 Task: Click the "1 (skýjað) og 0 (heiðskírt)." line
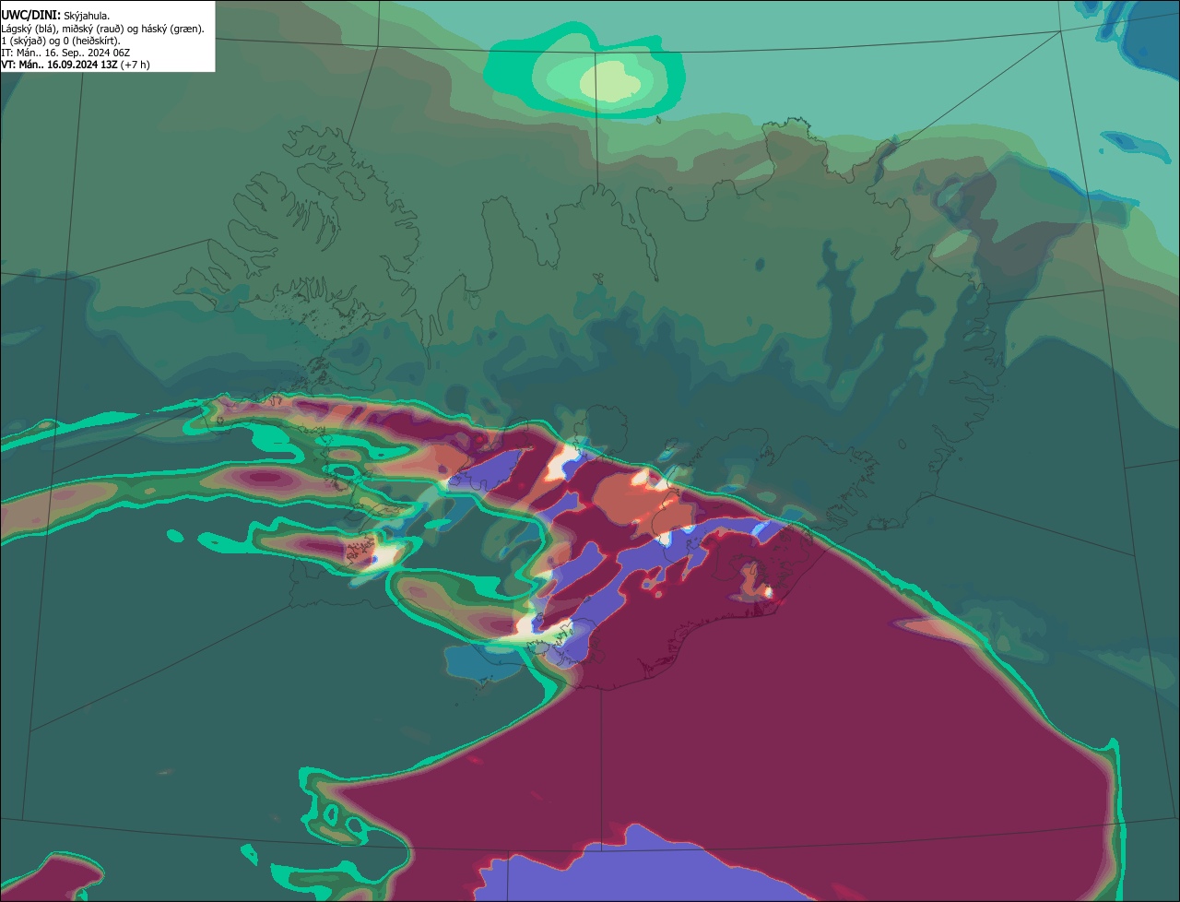[x=61, y=40]
